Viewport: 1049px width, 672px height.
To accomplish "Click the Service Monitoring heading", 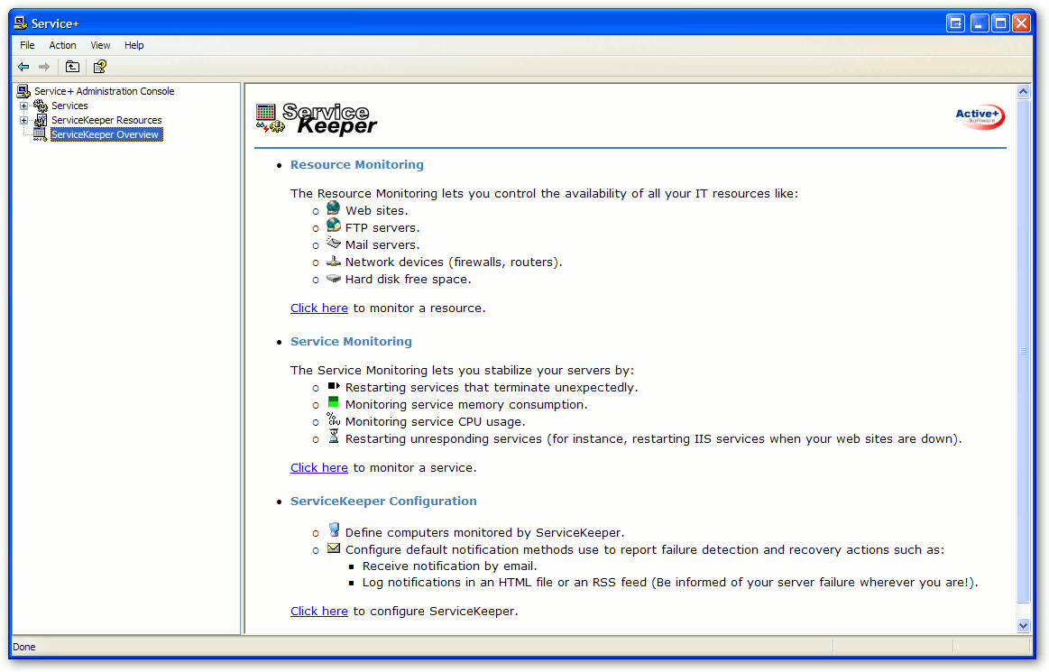I will click(x=351, y=341).
